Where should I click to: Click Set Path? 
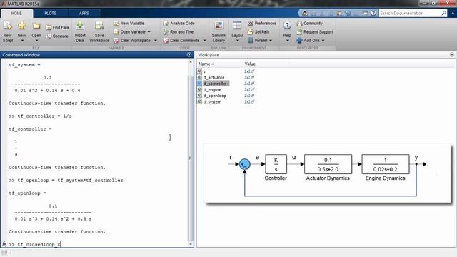click(258, 31)
